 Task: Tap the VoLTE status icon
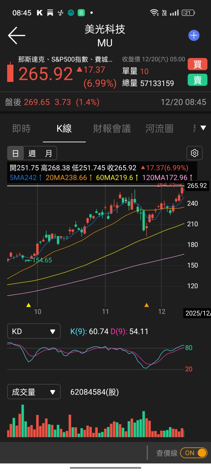[x=164, y=13]
